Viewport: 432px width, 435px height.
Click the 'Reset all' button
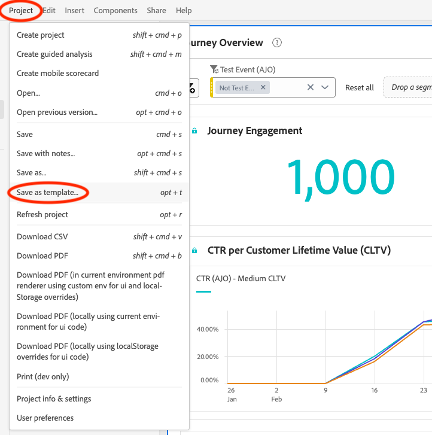359,87
